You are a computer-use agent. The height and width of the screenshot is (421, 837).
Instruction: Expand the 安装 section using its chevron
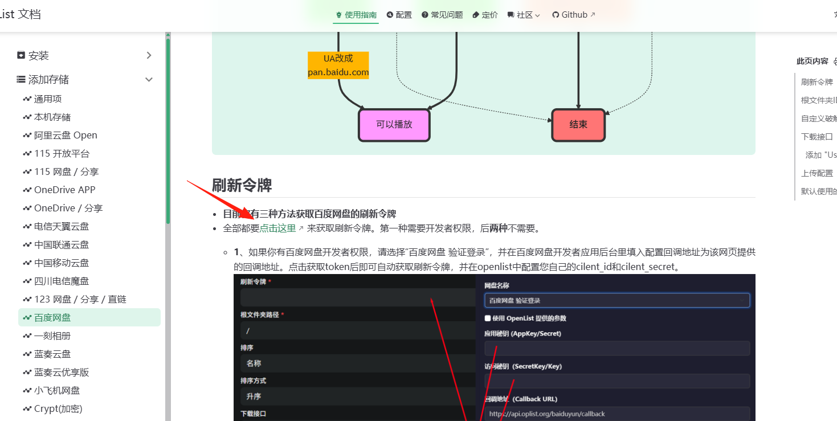click(149, 55)
